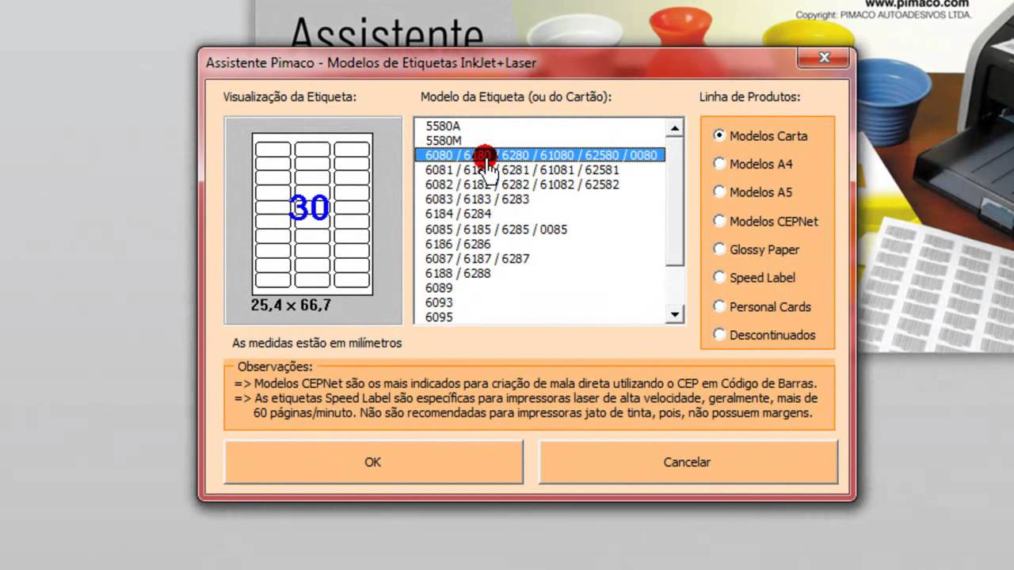Click list scrollbar up arrow
The height and width of the screenshot is (570, 1014).
click(x=675, y=127)
